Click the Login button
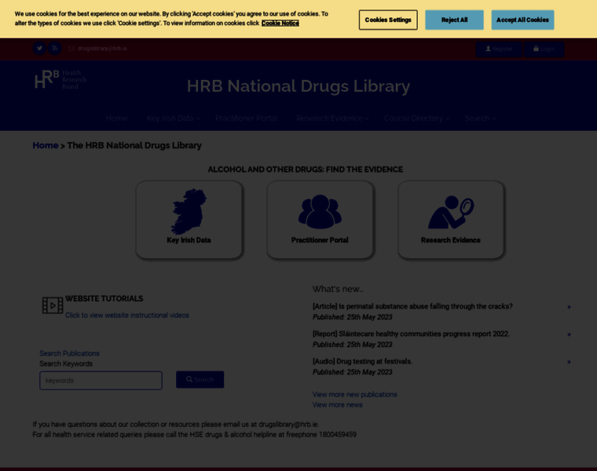Image resolution: width=597 pixels, height=471 pixels. point(544,49)
